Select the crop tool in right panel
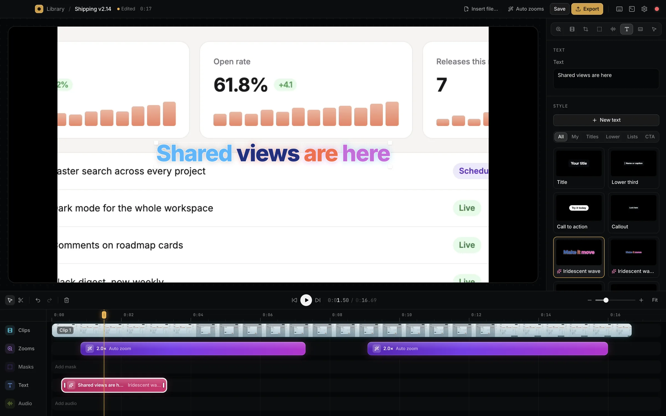The width and height of the screenshot is (666, 416). [586, 29]
